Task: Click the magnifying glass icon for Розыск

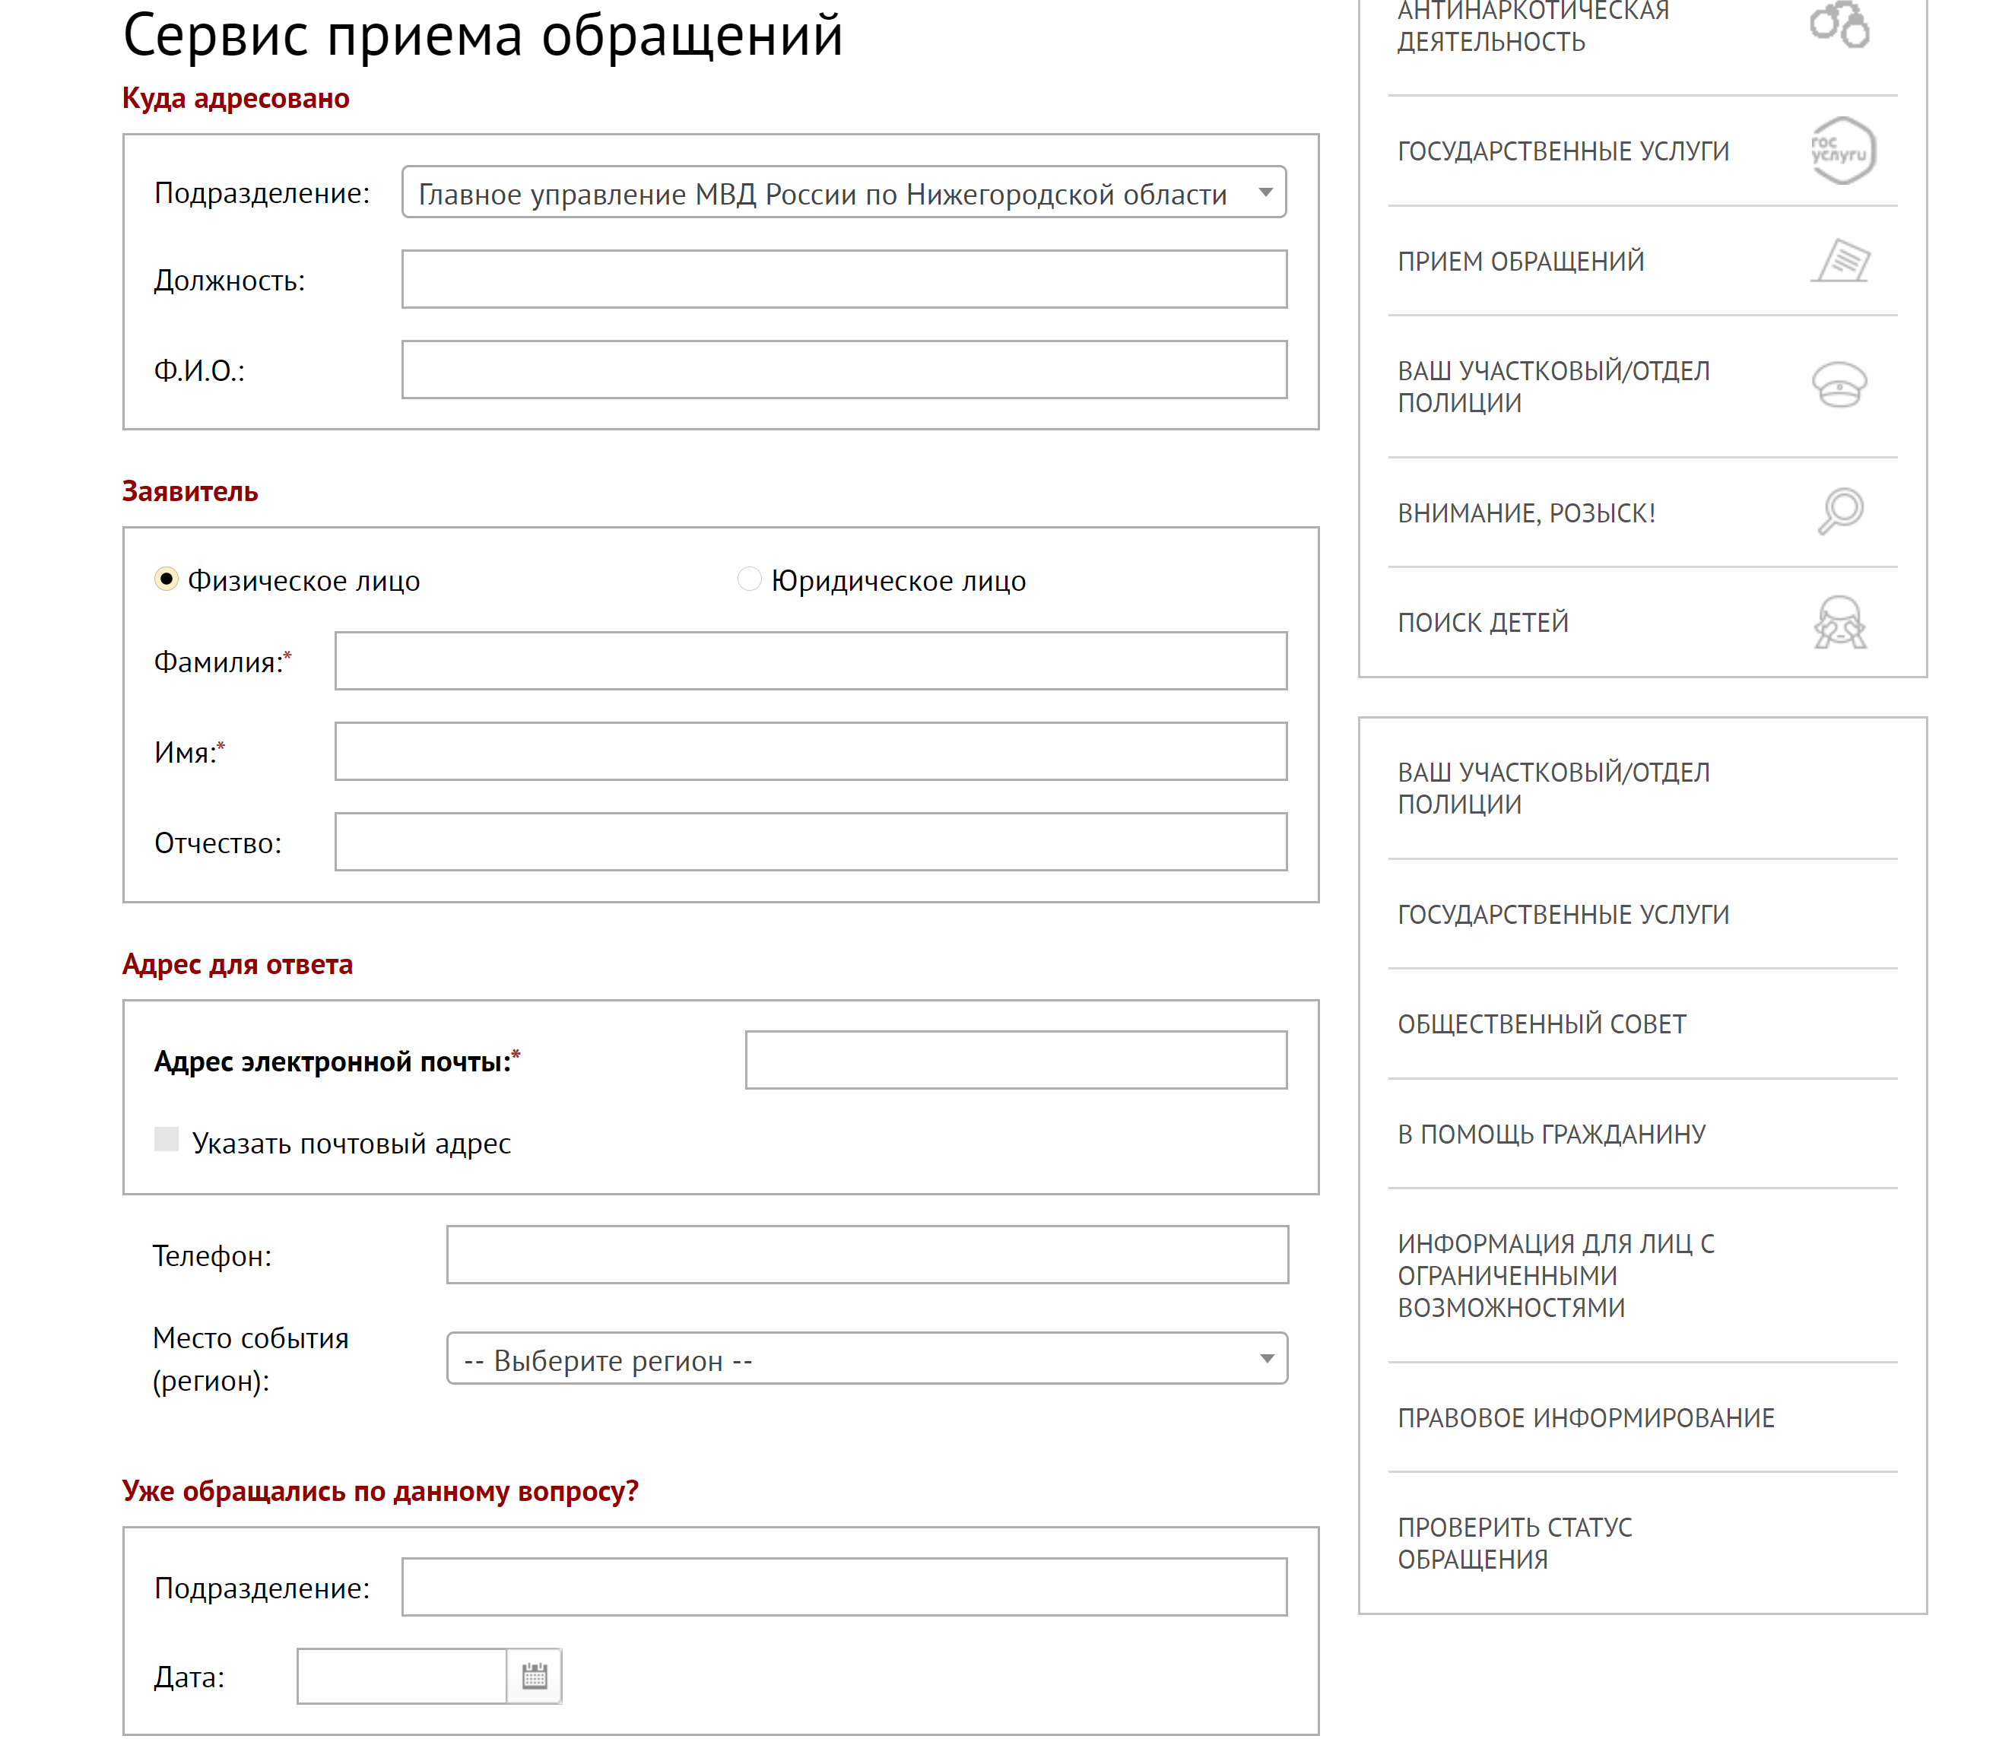Action: (x=1840, y=512)
